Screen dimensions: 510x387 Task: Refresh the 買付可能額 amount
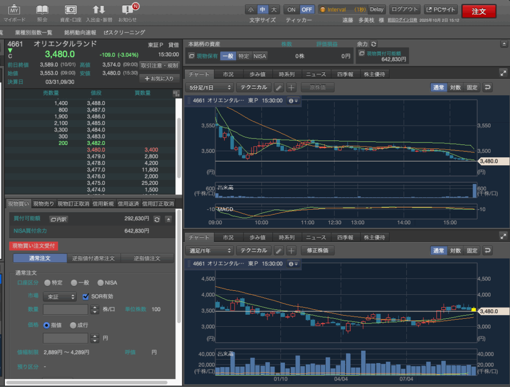click(157, 219)
